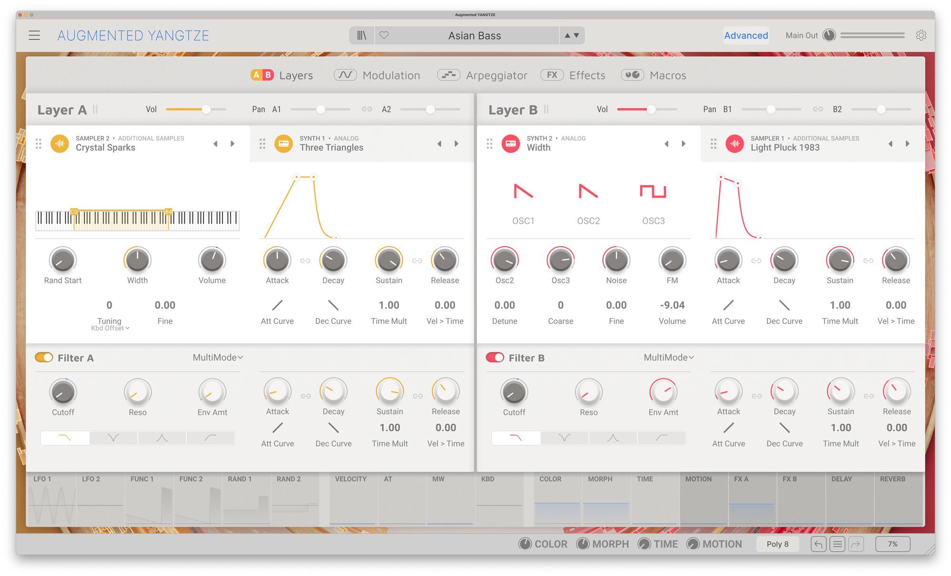Open the Macros tab
The width and height of the screenshot is (951, 576).
point(654,75)
